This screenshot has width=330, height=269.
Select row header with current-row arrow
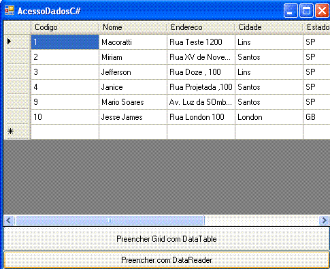17,42
